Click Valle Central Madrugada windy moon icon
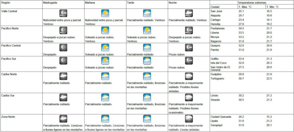This screenshot has width=294, height=132. [63, 13]
